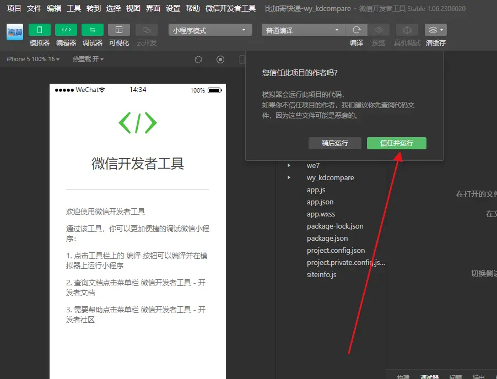Click the 欢迎使用微信开发者工具 text

coord(106,212)
